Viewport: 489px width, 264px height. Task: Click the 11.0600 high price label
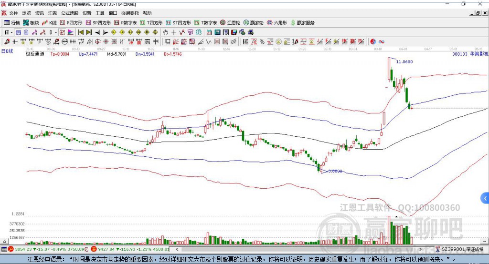click(x=404, y=61)
